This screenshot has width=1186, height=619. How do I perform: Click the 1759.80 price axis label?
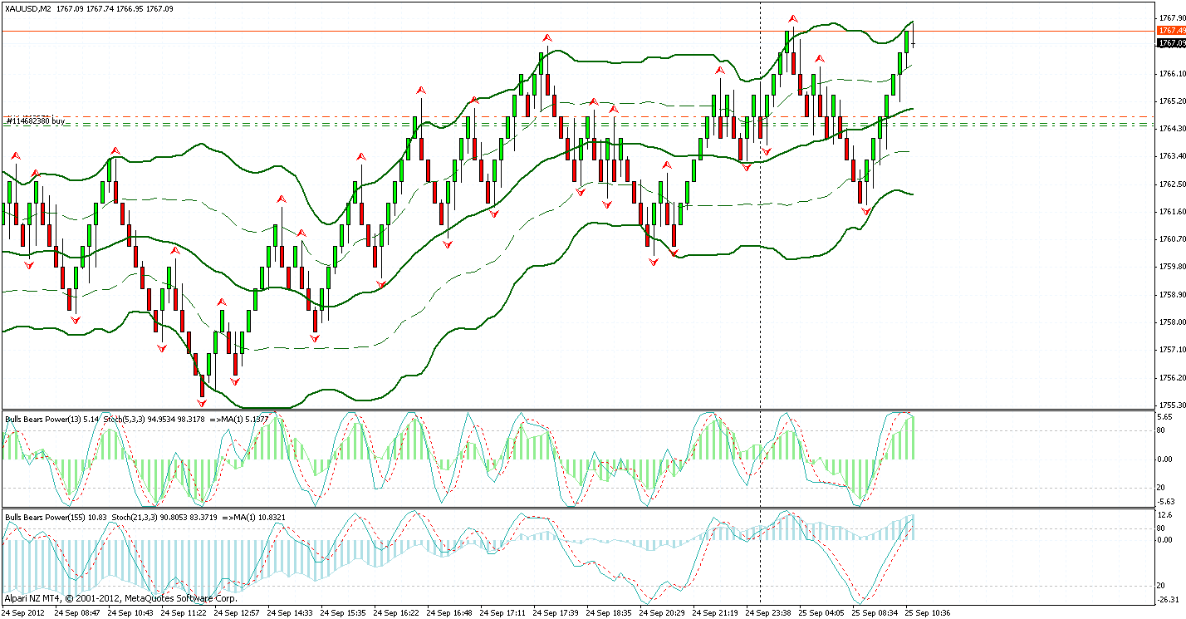1173,267
